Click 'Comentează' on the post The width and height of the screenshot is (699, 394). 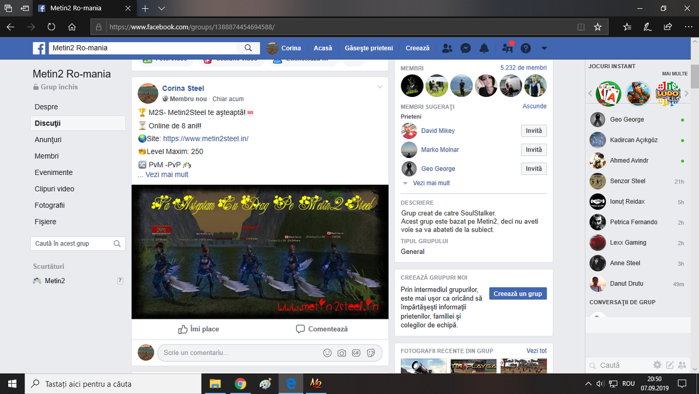322,329
